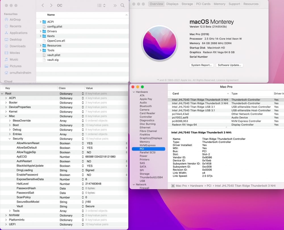
Task: Open Downloads in Finder sidebar
Action: pos(15,46)
